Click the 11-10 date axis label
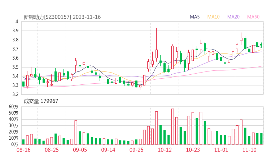This screenshot has height=158, width=267. [x=249, y=150]
